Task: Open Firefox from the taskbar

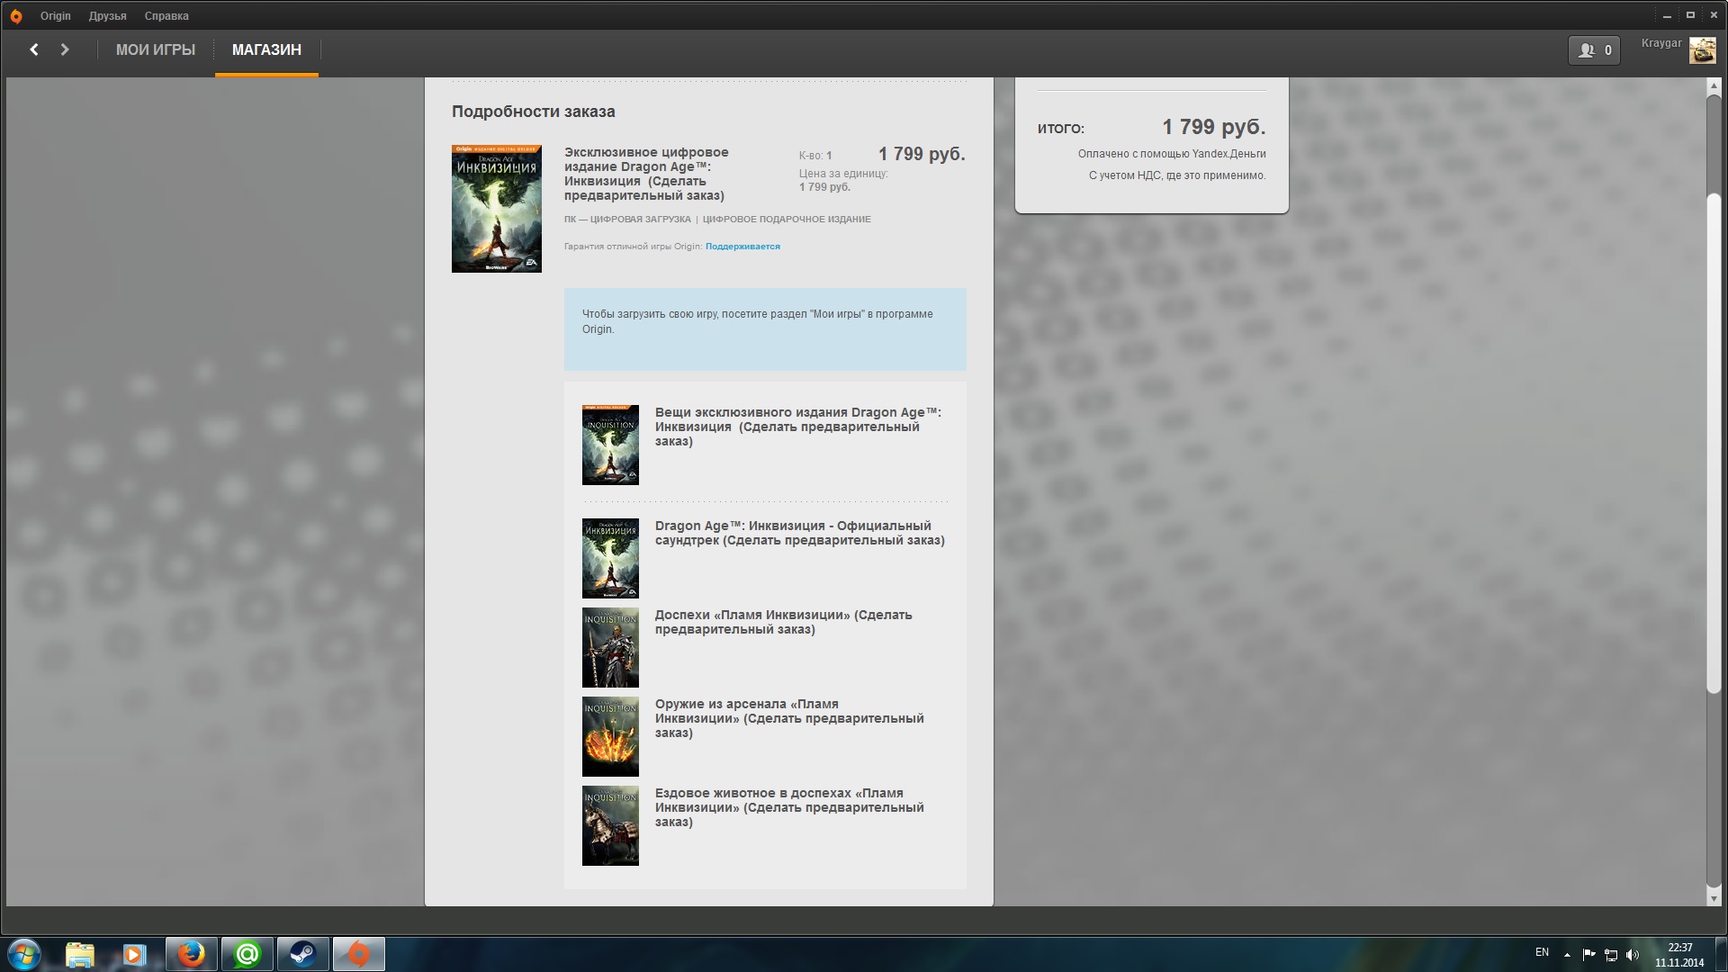Action: (191, 954)
